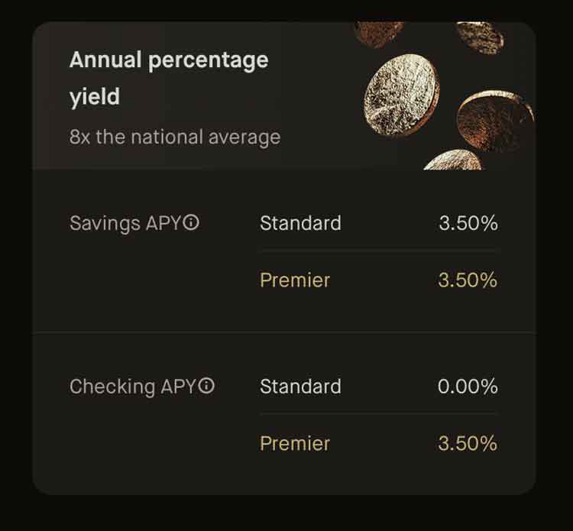Select the Checking APY label

tap(133, 387)
